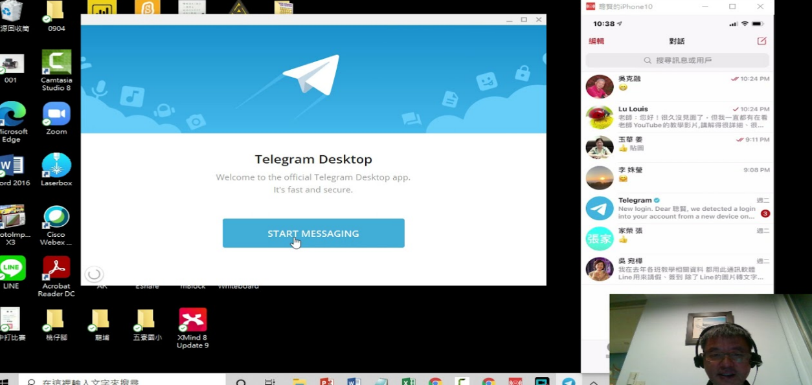Tap the compose new message icon on iPhone

tap(761, 41)
